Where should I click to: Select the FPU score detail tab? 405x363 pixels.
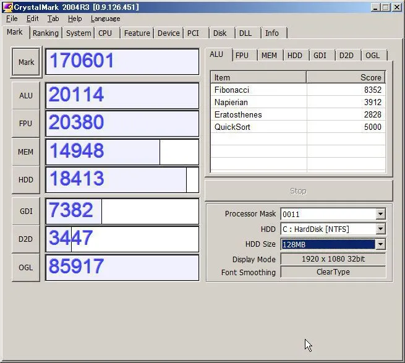(242, 55)
